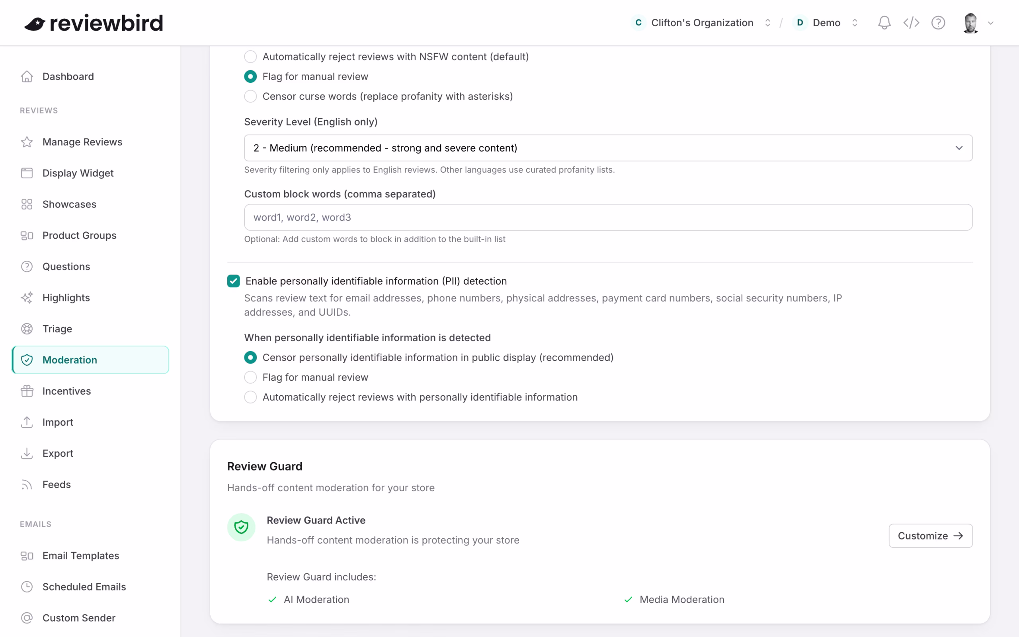Image resolution: width=1019 pixels, height=637 pixels.
Task: Click the Email Templates icon
Action: coord(27,556)
